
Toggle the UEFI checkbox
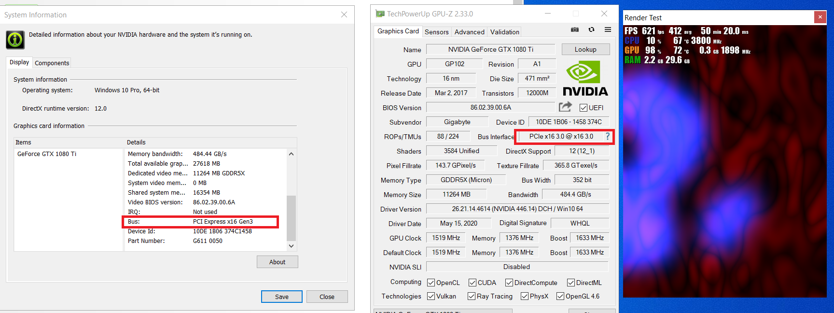tap(584, 108)
